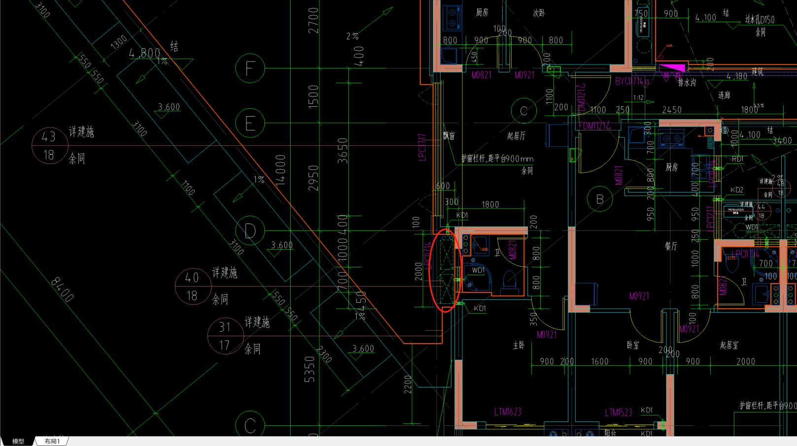The image size is (797, 446).
Task: Click the 8400 dimension text
Action: click(63, 290)
